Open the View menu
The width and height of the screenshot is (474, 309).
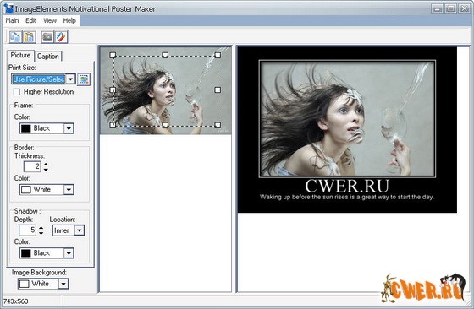(50, 20)
